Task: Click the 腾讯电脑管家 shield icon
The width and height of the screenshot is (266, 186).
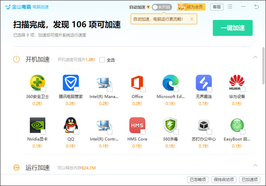Action: pos(71,82)
